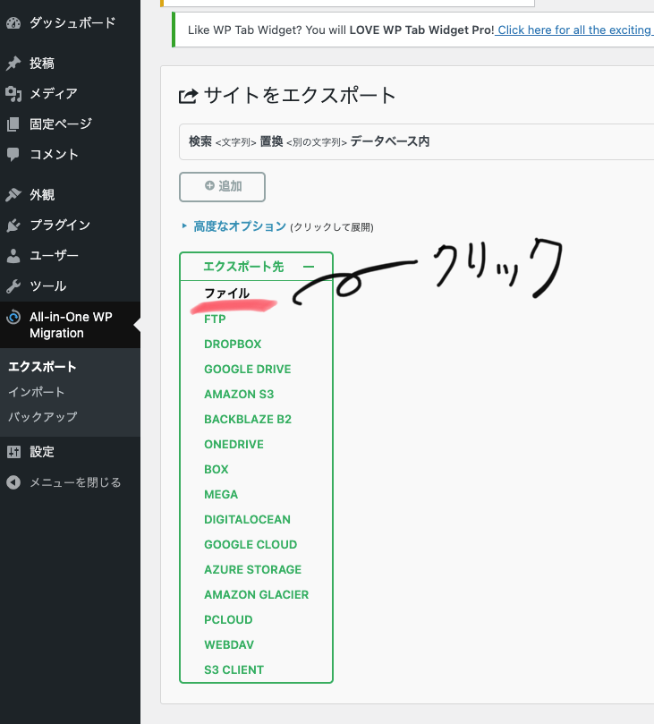This screenshot has width=654, height=724.
Task: Click the user silhouette icon beside ユーザー
Action: [x=13, y=256]
